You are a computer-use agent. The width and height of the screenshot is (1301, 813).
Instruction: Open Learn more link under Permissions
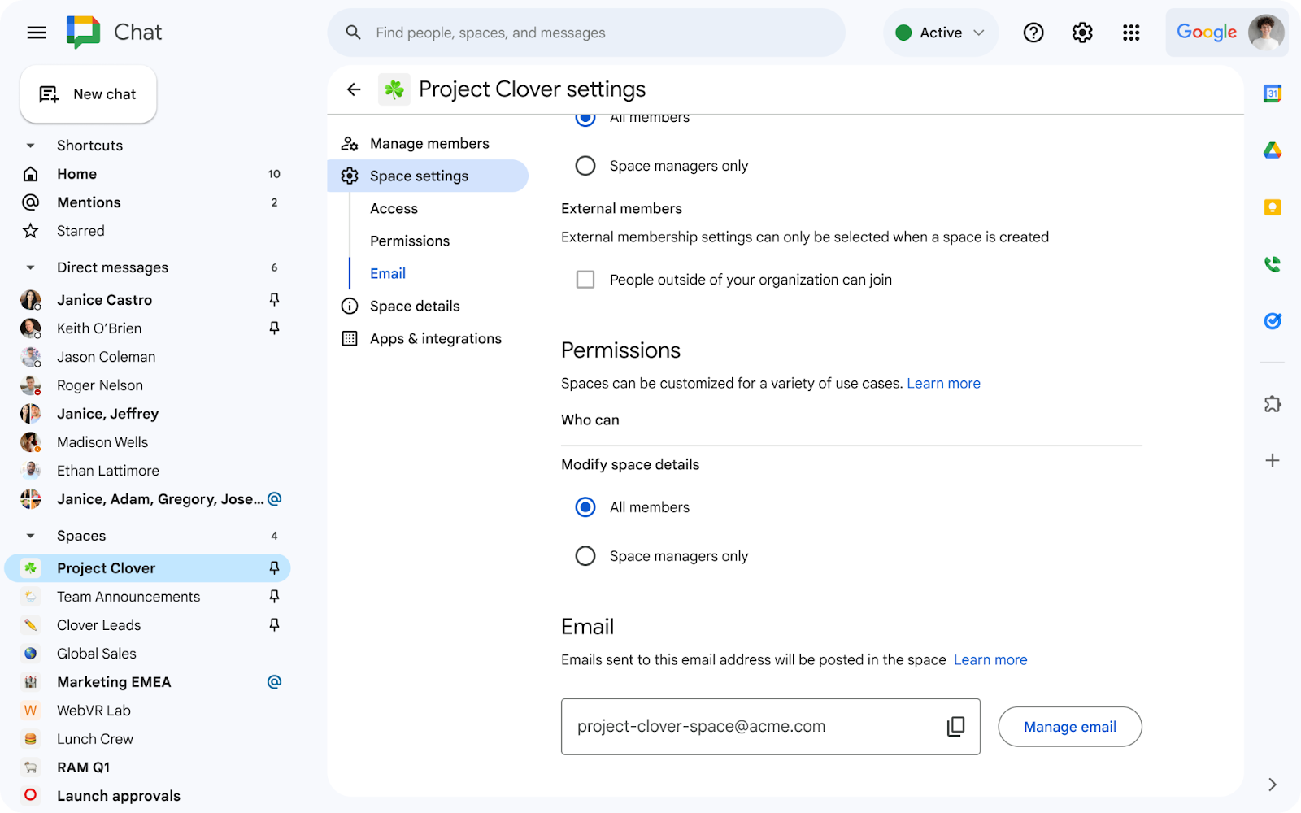pos(943,384)
